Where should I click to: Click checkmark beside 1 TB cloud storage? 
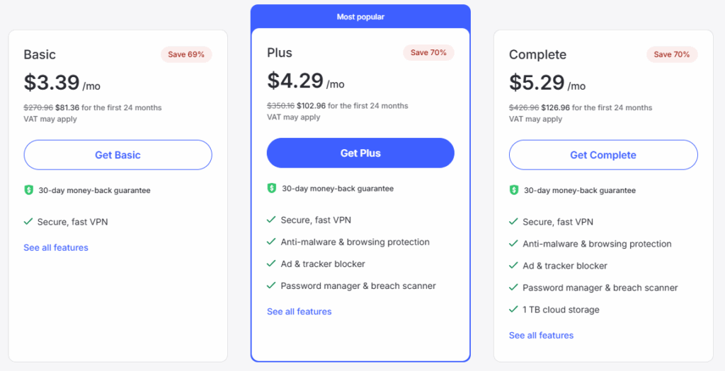(513, 310)
